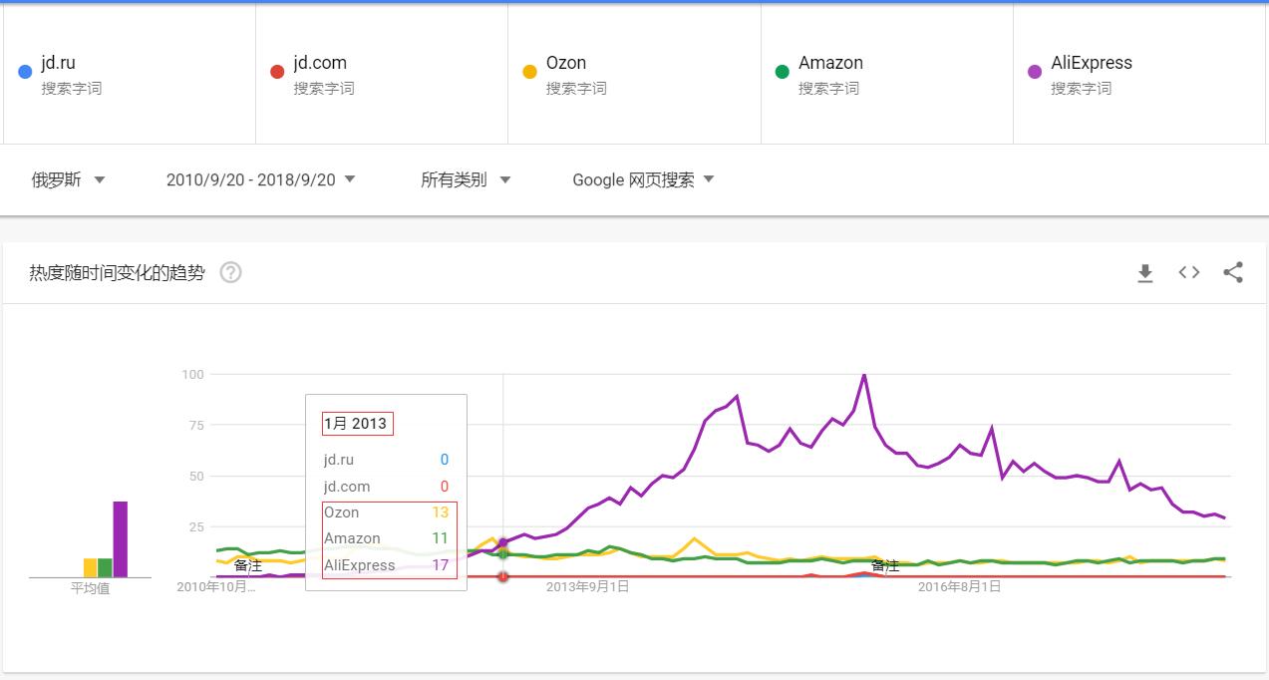This screenshot has height=680, width=1269.
Task: Open the 俄罗斯 region dropdown
Action: 68,179
